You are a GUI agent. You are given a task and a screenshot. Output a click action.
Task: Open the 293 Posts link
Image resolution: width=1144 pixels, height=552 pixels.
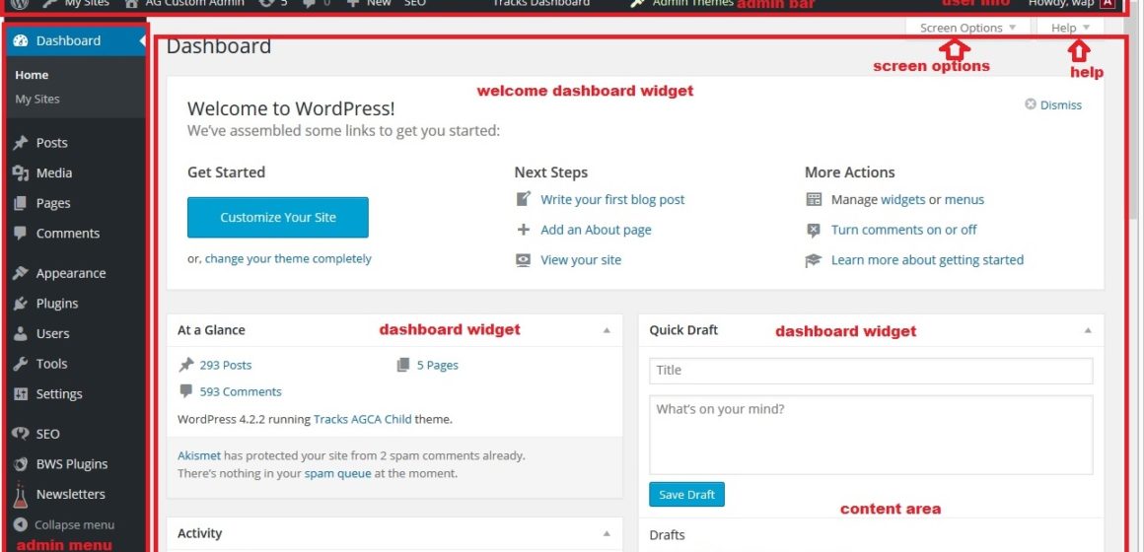coord(226,366)
